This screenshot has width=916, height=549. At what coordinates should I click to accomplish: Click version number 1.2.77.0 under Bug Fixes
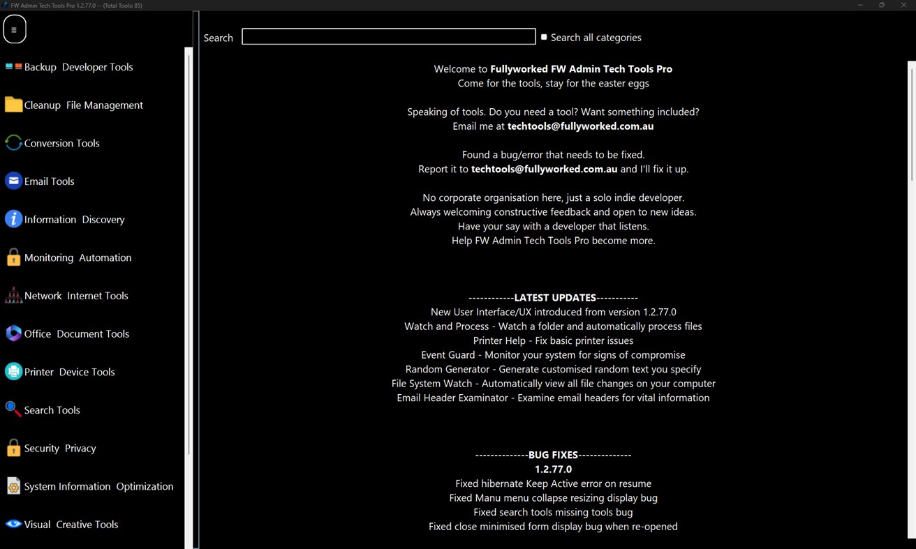pyautogui.click(x=553, y=469)
